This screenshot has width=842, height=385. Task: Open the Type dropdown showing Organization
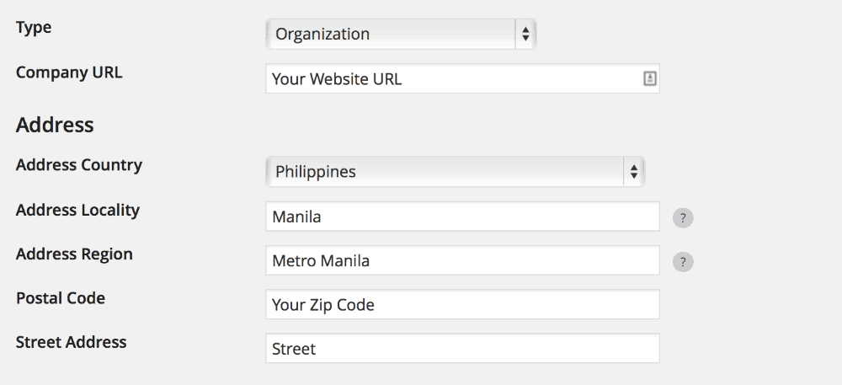[401, 34]
